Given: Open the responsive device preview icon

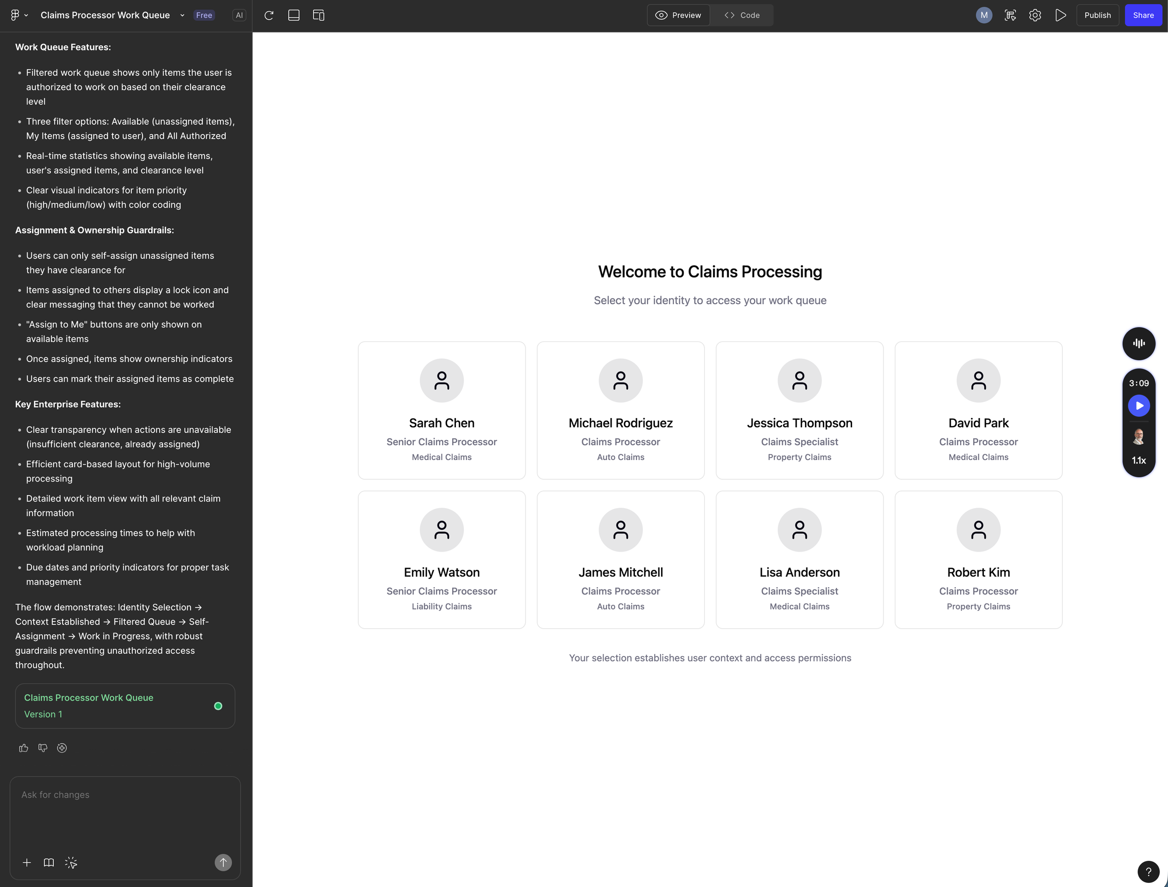Looking at the screenshot, I should (319, 15).
